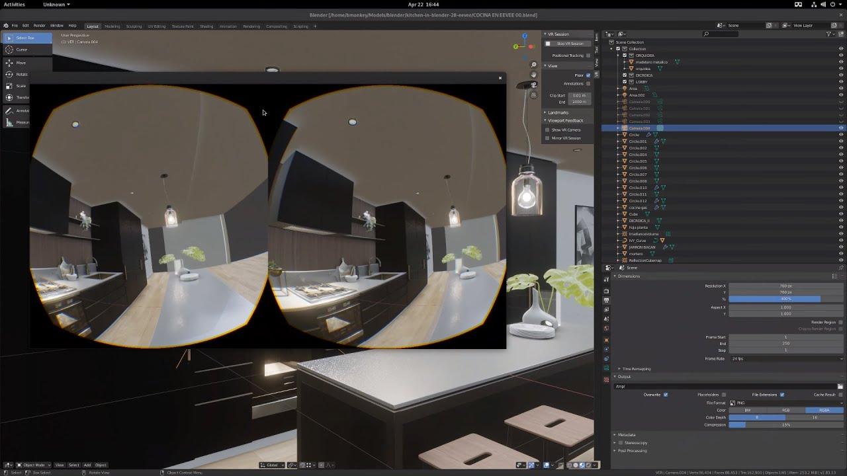Open the outliner filter funnel icon
The width and height of the screenshot is (847, 476).
[x=830, y=34]
